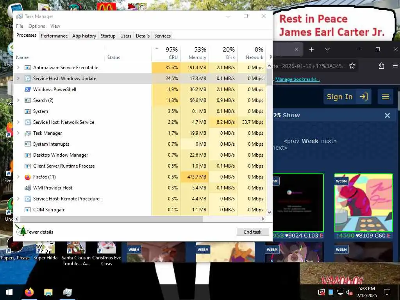Click the Service Host: Network Service gear icon
This screenshot has width=400, height=300.
pos(28,122)
